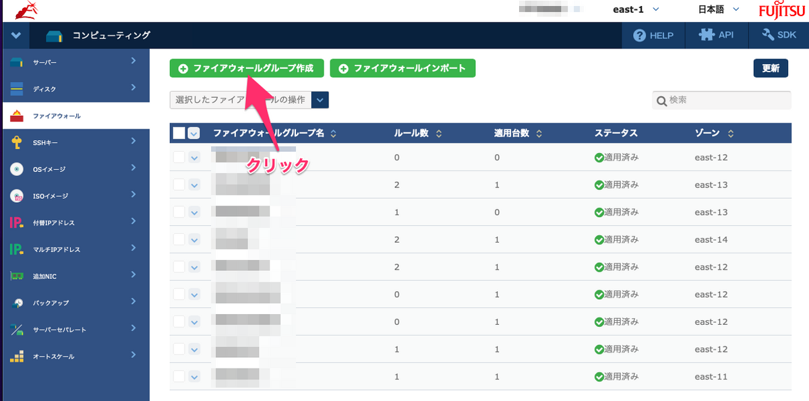Open the backup icon in sidebar
809x401 pixels.
[17, 303]
